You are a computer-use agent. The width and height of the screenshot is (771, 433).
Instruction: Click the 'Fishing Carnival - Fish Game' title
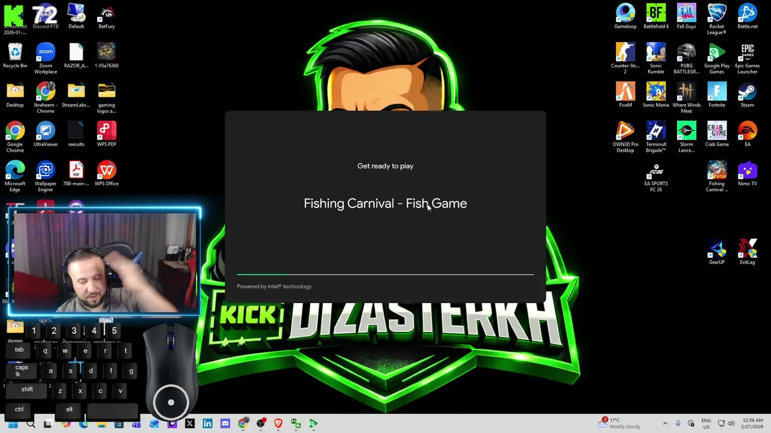tap(385, 203)
